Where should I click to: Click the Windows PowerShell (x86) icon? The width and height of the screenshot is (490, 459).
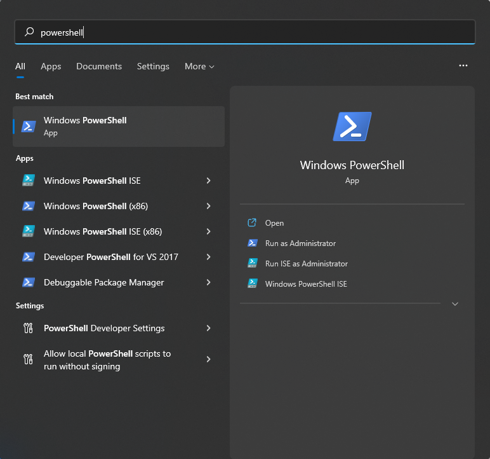(x=29, y=206)
